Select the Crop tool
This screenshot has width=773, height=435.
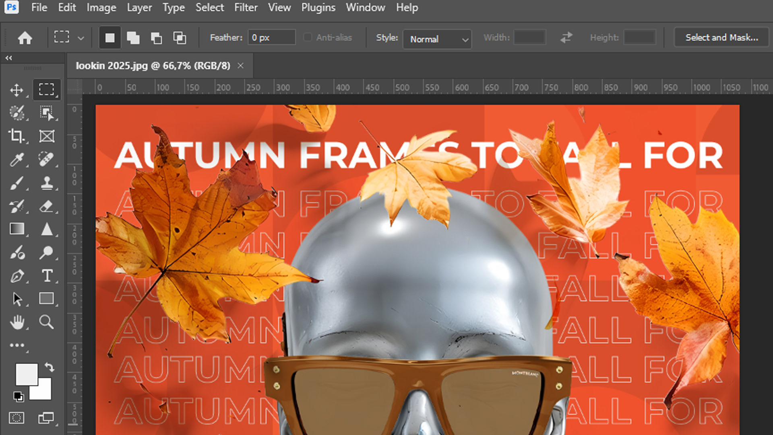click(17, 136)
